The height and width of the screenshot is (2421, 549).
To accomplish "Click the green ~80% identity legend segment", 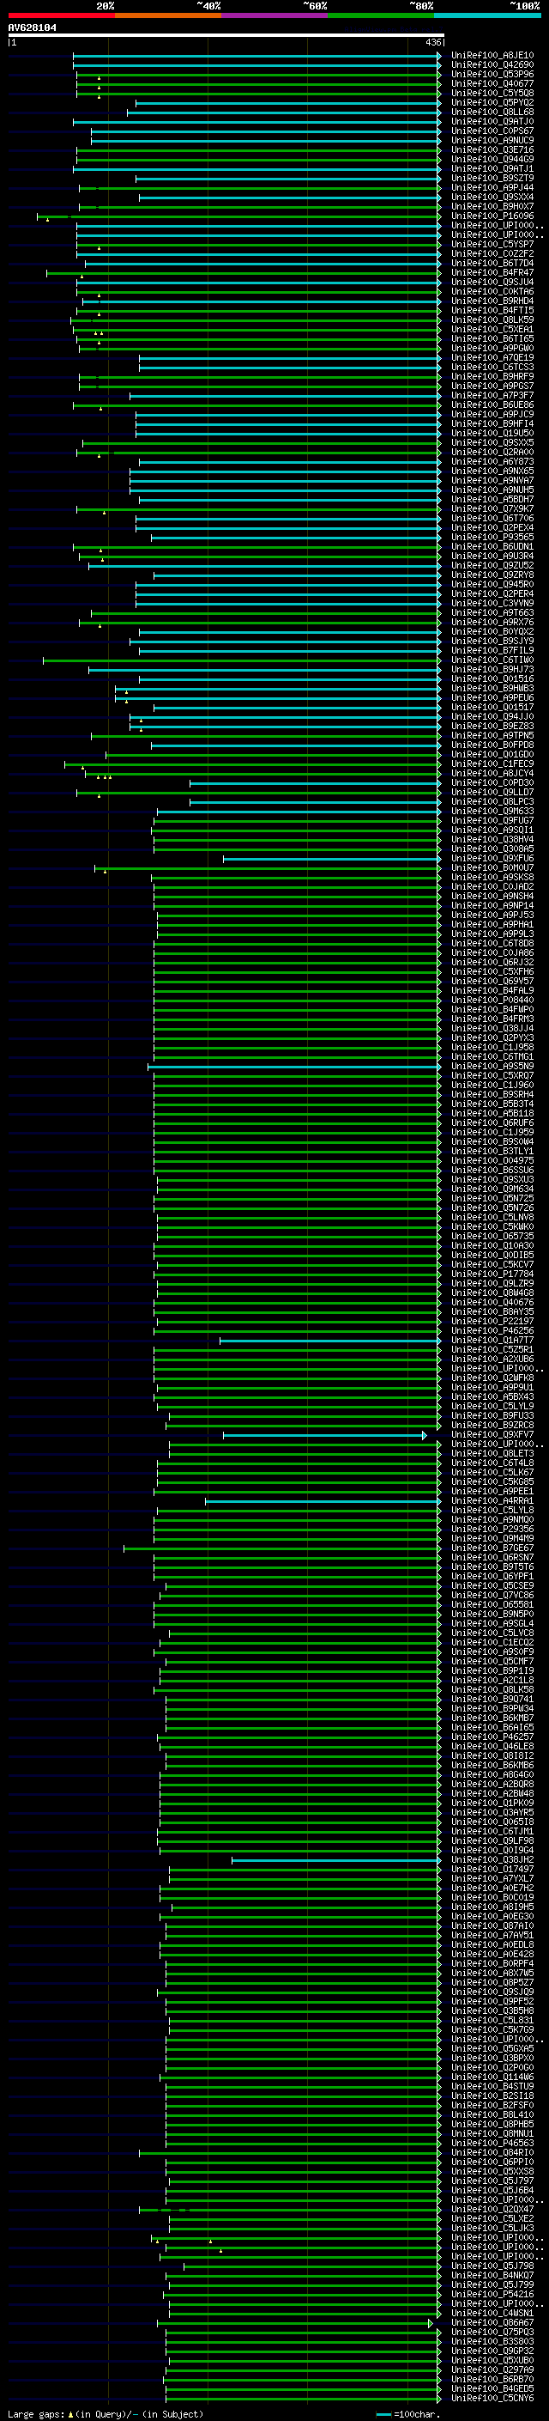I will click(x=381, y=15).
